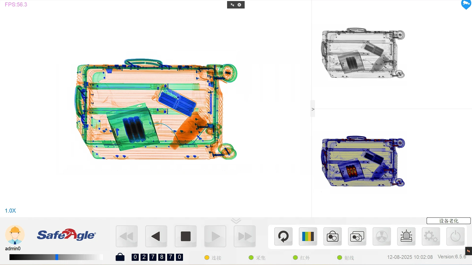
Task: Click the blue handle on grayscale slider
Action: (x=57, y=257)
